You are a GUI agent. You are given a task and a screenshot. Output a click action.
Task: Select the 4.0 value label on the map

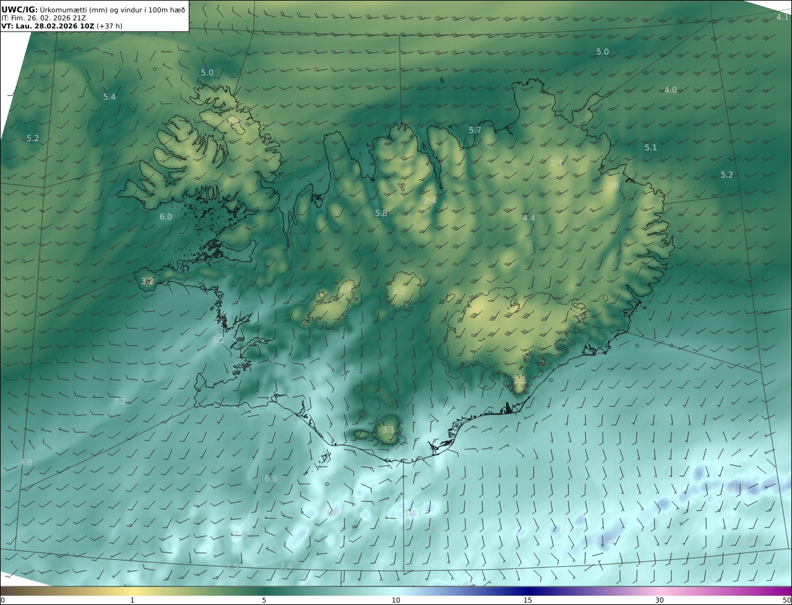[671, 90]
